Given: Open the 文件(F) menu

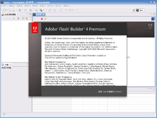Looking at the screenshot, I should (4, 6).
